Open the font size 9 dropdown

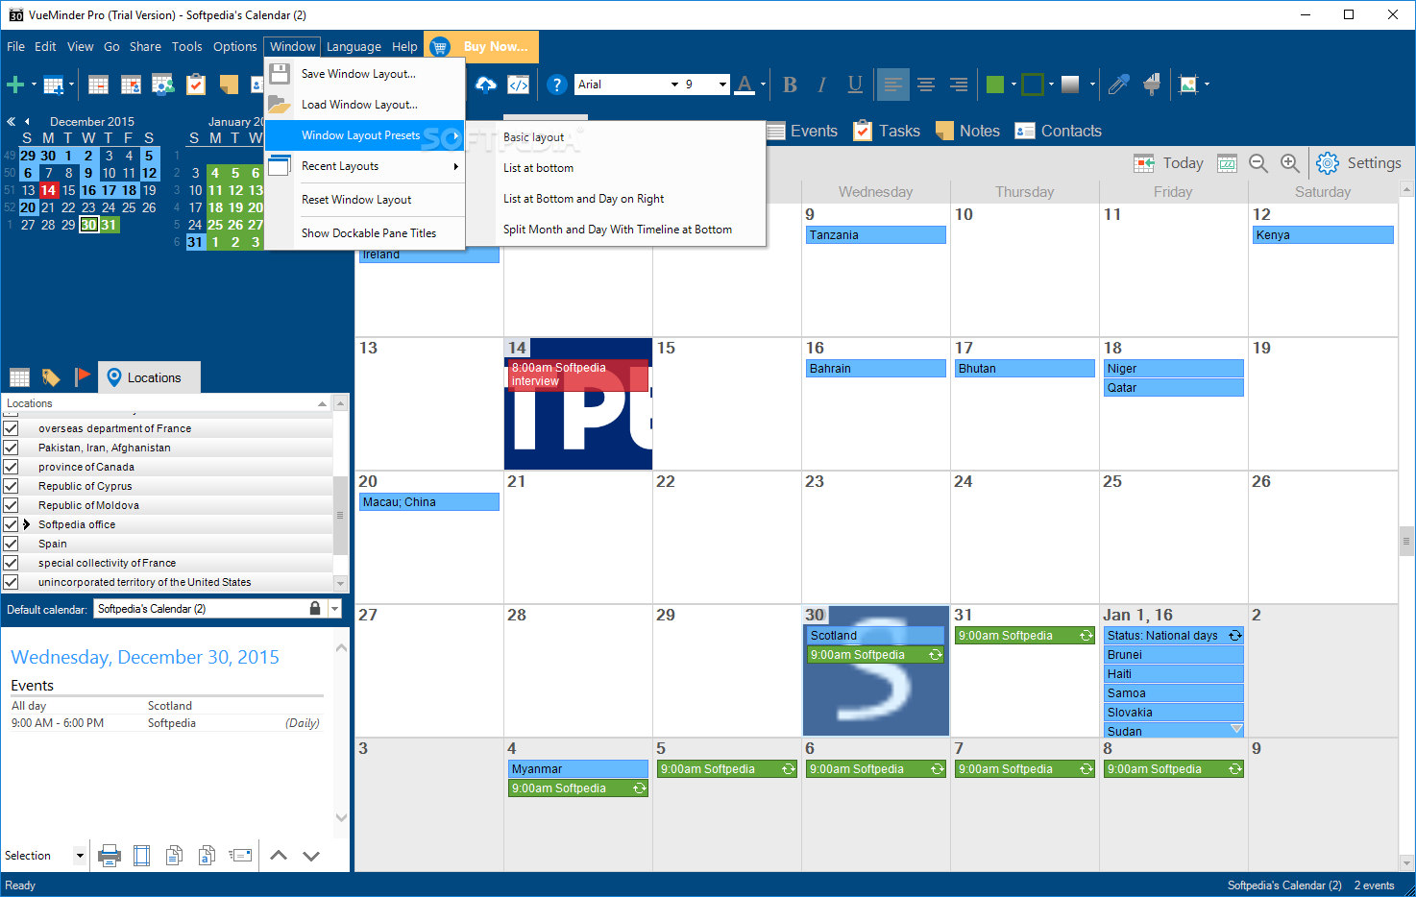click(722, 85)
